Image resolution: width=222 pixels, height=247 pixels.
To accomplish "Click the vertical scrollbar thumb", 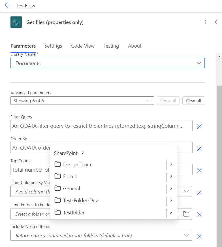I will [x=219, y=166].
